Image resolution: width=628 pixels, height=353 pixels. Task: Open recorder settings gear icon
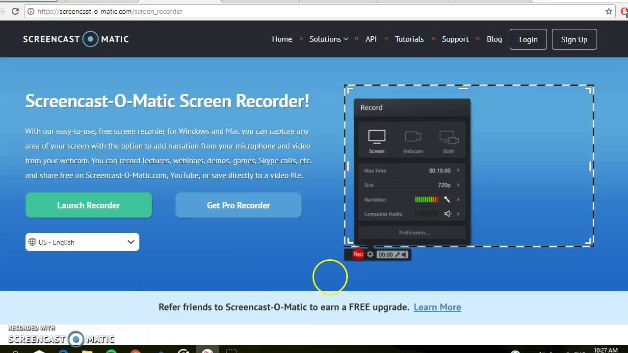[x=370, y=254]
